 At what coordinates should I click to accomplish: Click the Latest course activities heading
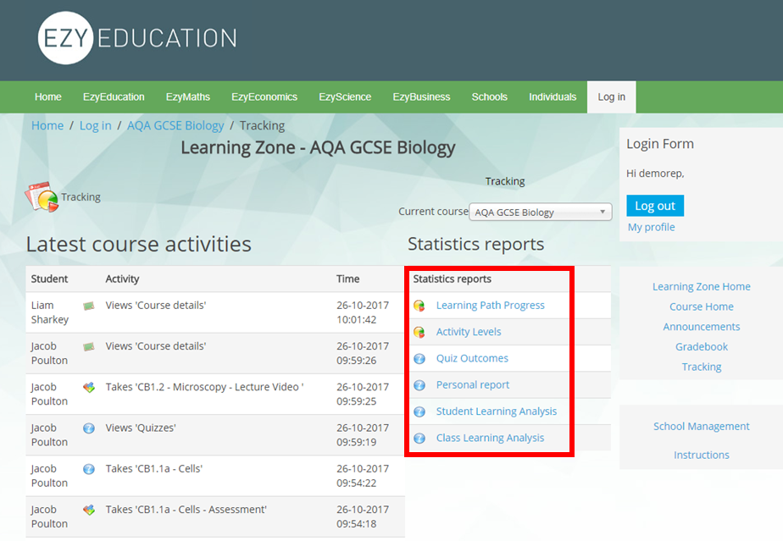pos(139,244)
